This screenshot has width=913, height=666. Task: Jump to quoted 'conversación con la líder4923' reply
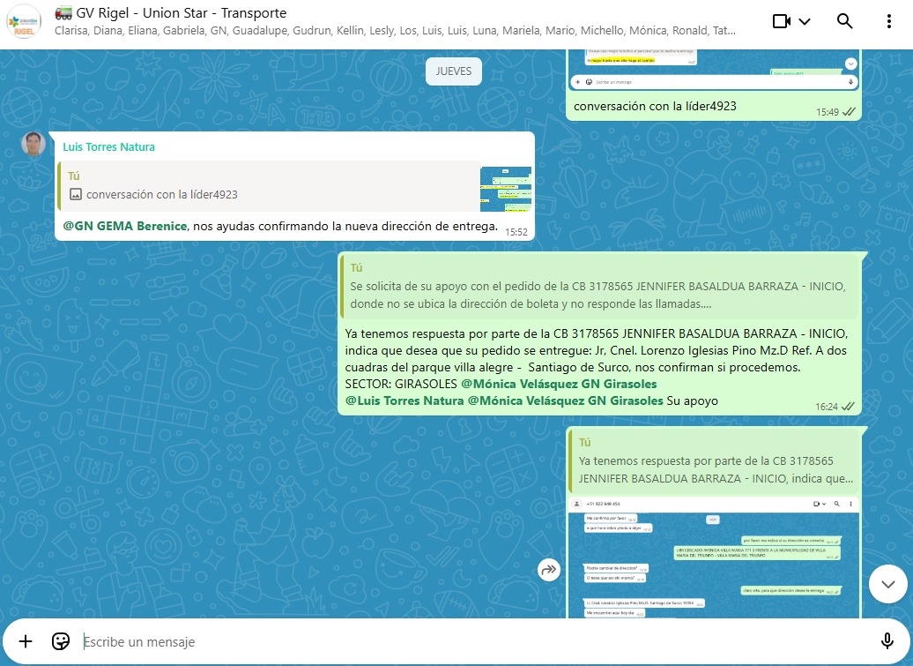[264, 186]
